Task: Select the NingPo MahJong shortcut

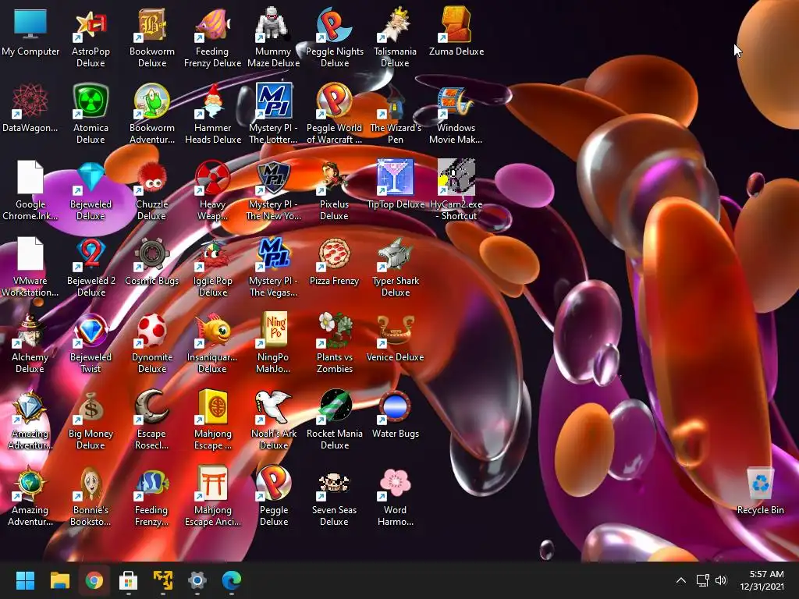Action: pos(274,330)
